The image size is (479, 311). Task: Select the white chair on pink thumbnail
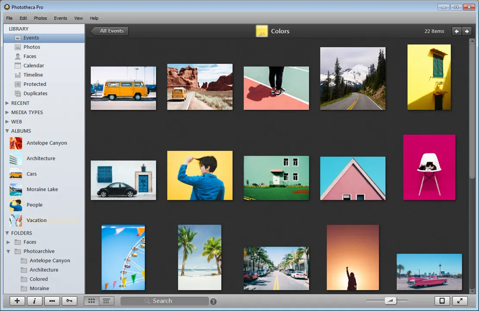[x=429, y=167]
